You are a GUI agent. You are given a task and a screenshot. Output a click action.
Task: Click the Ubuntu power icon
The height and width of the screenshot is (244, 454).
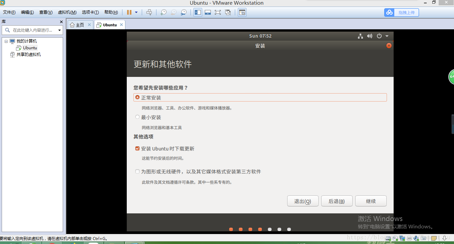pos(379,36)
